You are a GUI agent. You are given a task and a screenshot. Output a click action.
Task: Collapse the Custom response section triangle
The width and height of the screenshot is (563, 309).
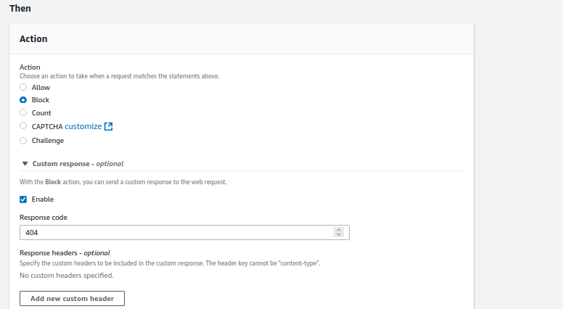(x=25, y=164)
